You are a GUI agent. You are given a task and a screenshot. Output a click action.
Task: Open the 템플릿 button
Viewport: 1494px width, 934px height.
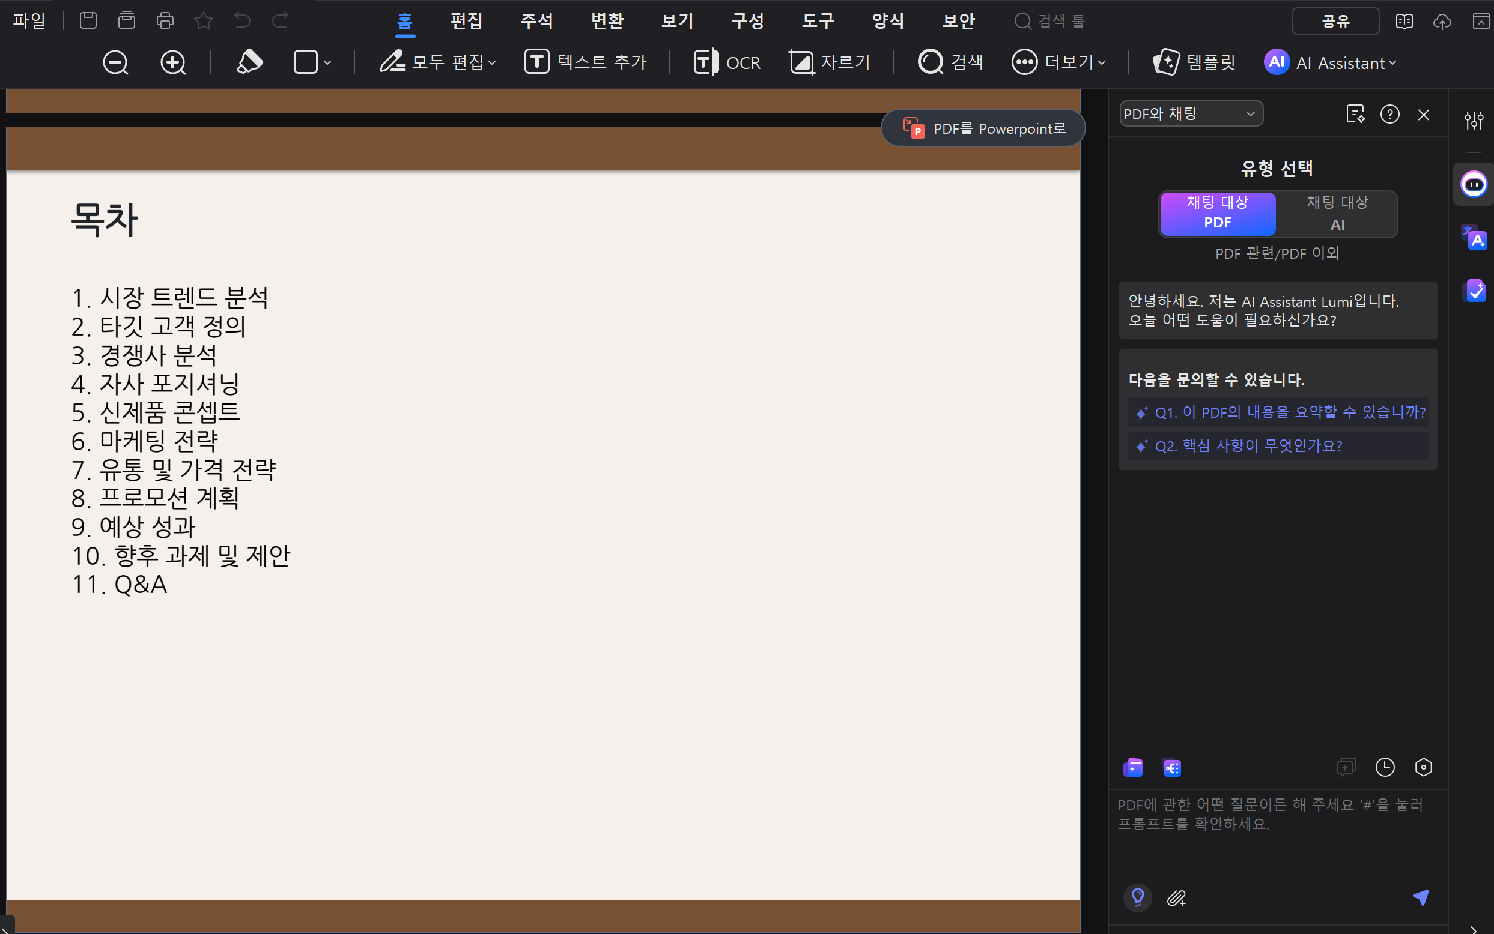(1194, 62)
